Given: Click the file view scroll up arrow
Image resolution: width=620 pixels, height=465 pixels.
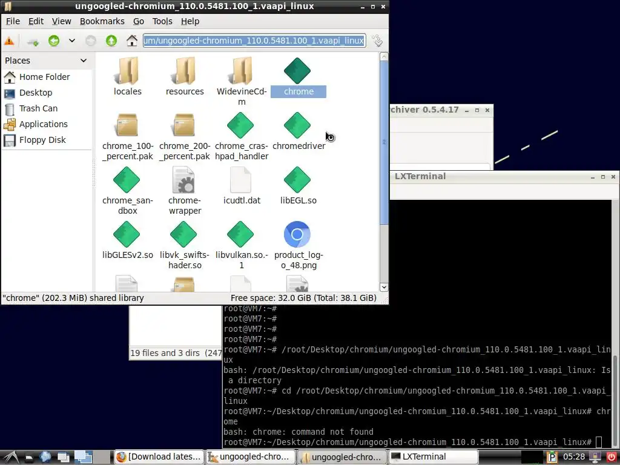Looking at the screenshot, I should click(x=383, y=57).
